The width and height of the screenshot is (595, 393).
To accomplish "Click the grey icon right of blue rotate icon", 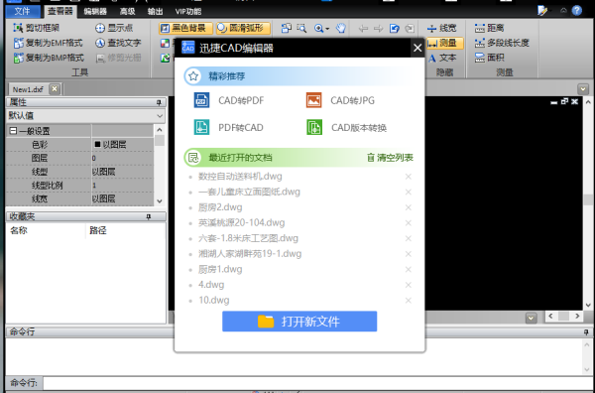I will (x=410, y=29).
